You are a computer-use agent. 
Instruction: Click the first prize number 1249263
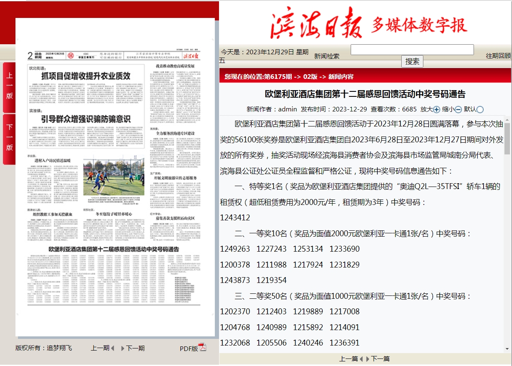point(235,249)
